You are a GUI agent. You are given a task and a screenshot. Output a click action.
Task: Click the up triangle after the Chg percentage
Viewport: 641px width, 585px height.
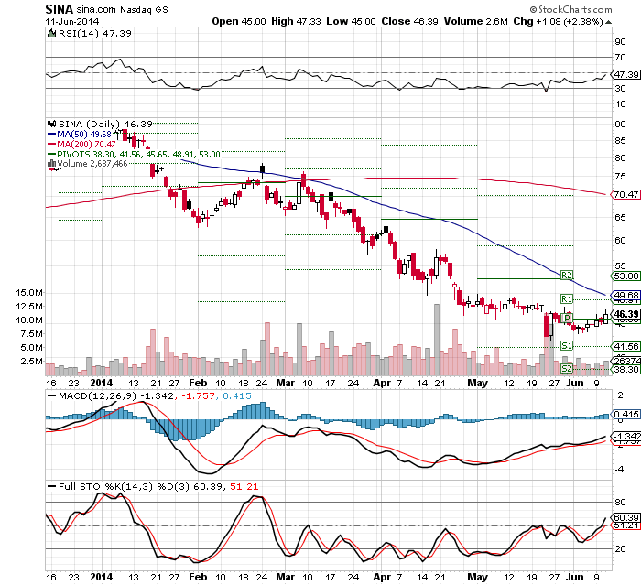[x=608, y=22]
